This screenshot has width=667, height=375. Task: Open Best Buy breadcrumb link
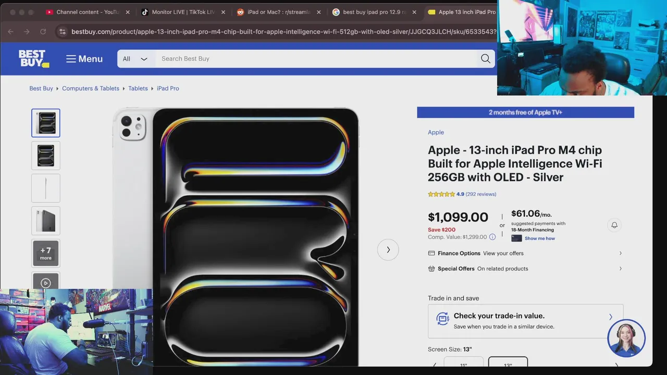coord(41,89)
